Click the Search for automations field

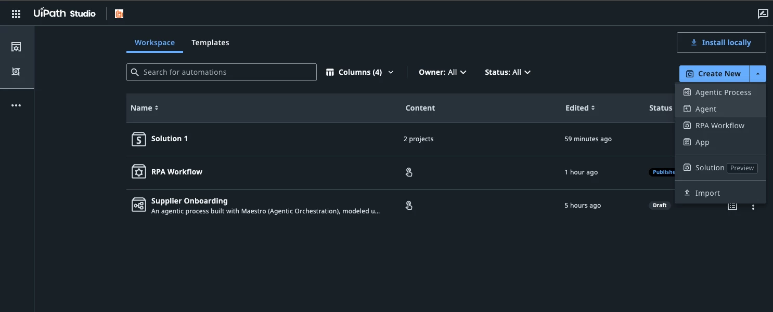tap(222, 72)
